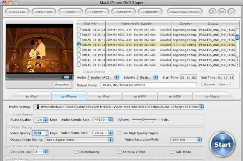
Task: Select the Title27 radio button
Action: (x=79, y=34)
